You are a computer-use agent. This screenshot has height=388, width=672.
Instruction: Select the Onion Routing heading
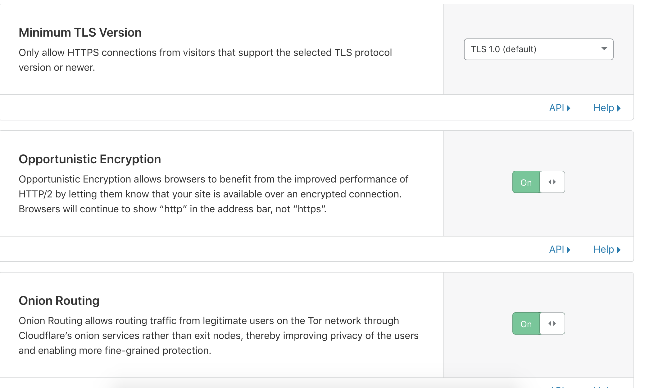59,301
